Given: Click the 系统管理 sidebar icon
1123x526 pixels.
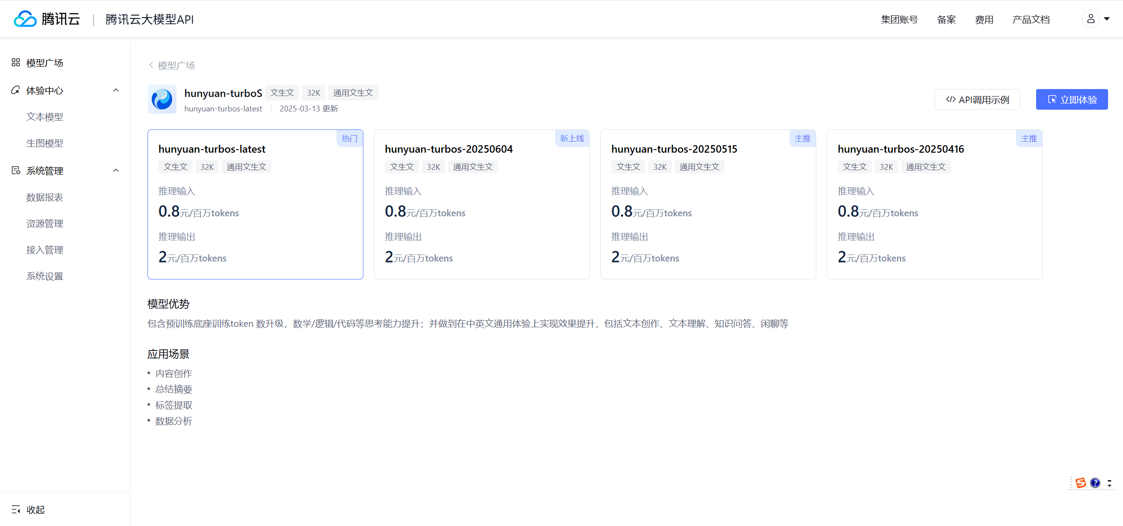Looking at the screenshot, I should 15,170.
